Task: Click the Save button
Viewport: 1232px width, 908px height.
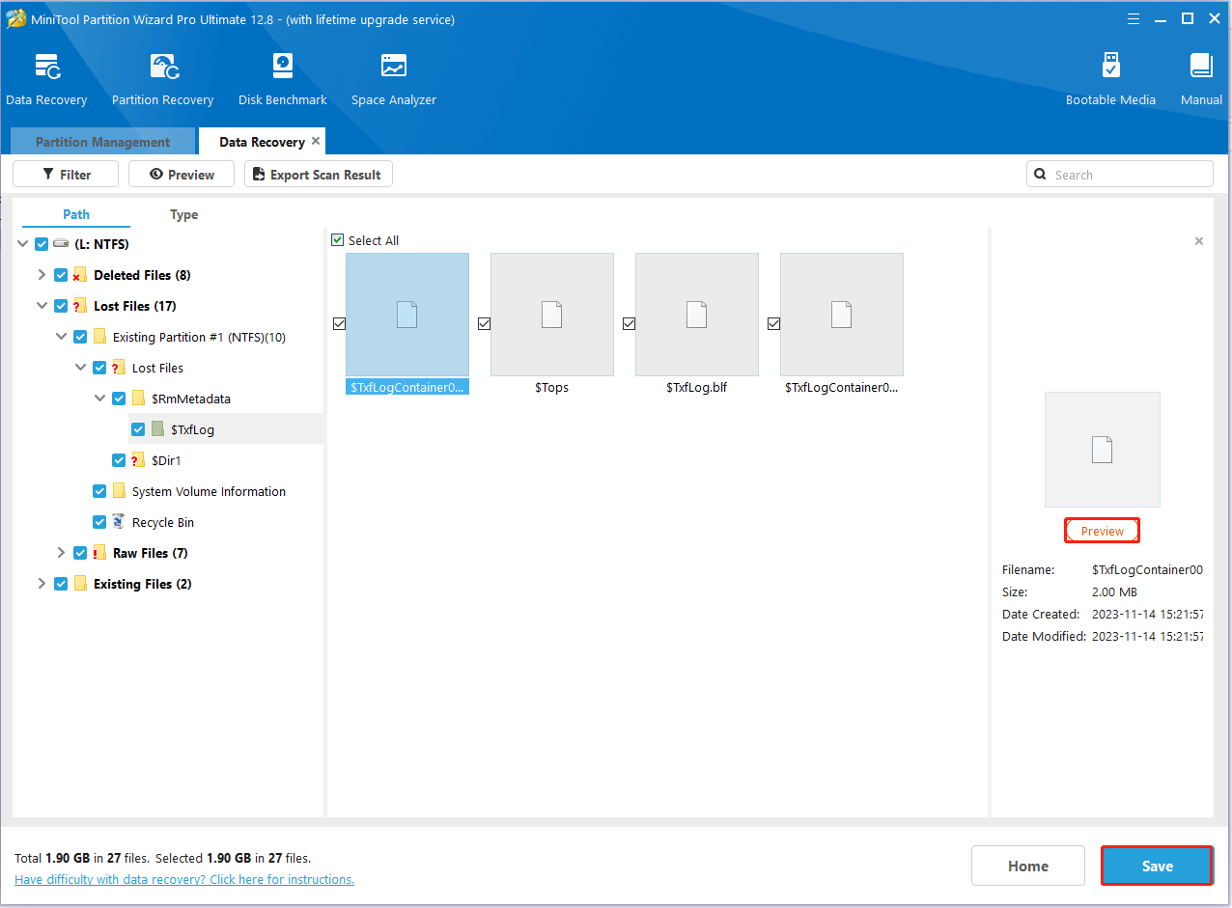Action: click(x=1157, y=866)
